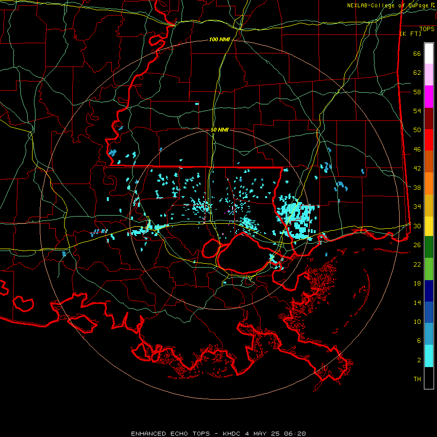The height and width of the screenshot is (437, 437).
Task: Click the navy 18 K FT legend swatch
Action: tap(429, 291)
